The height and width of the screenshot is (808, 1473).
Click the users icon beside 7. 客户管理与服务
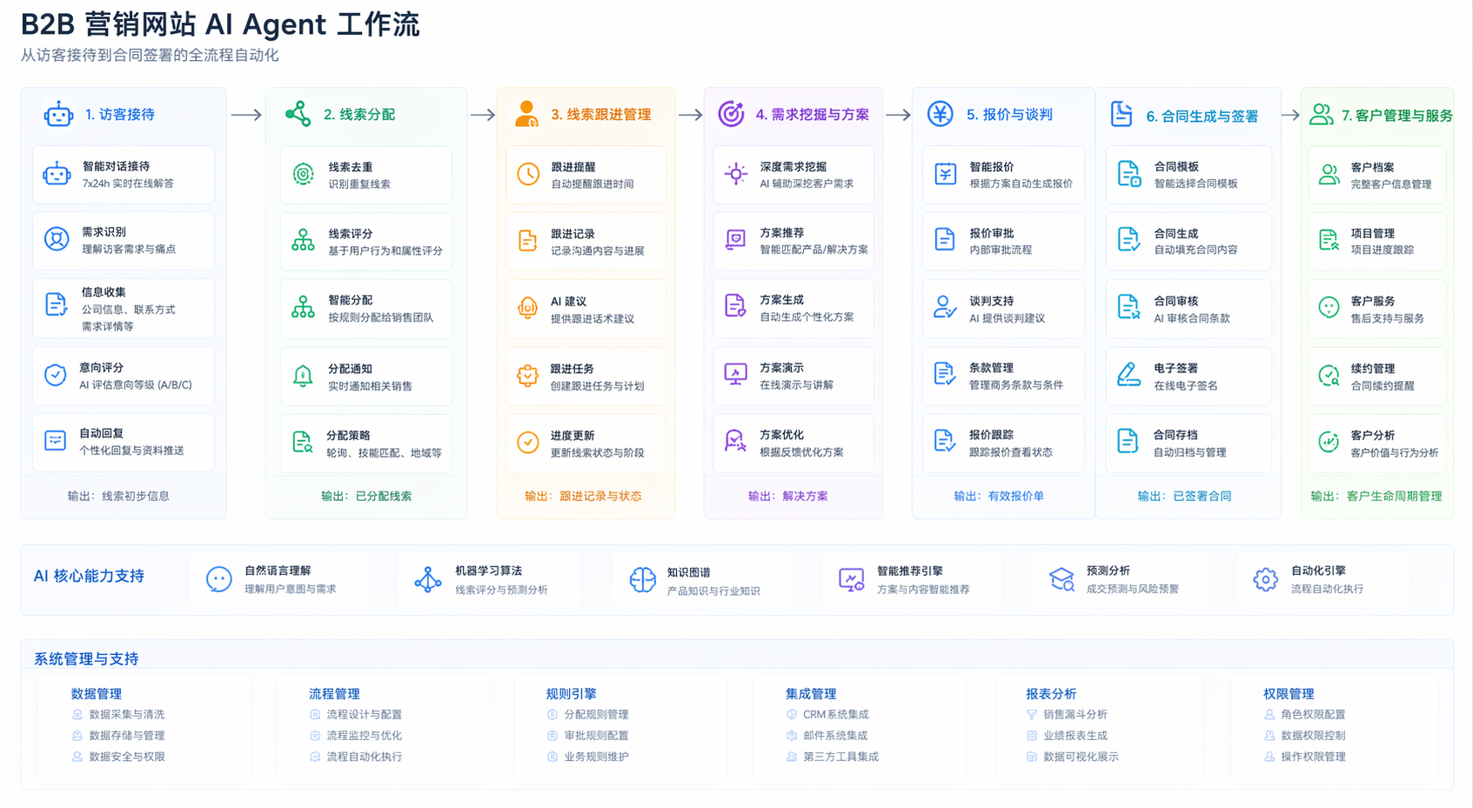(x=1322, y=114)
